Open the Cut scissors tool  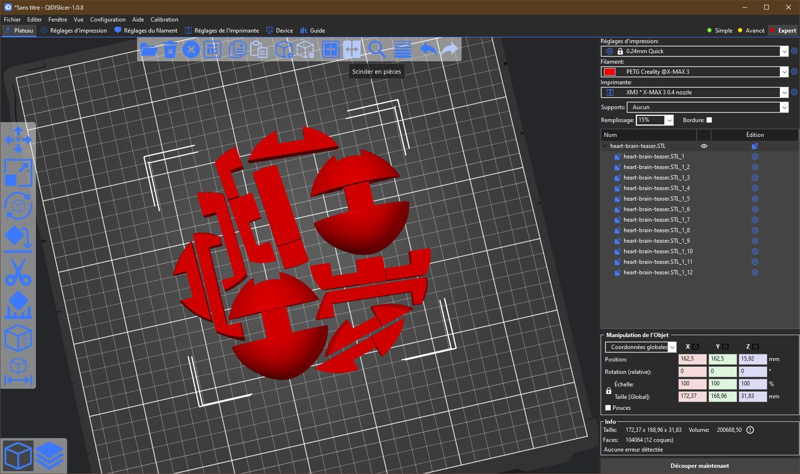(x=18, y=271)
